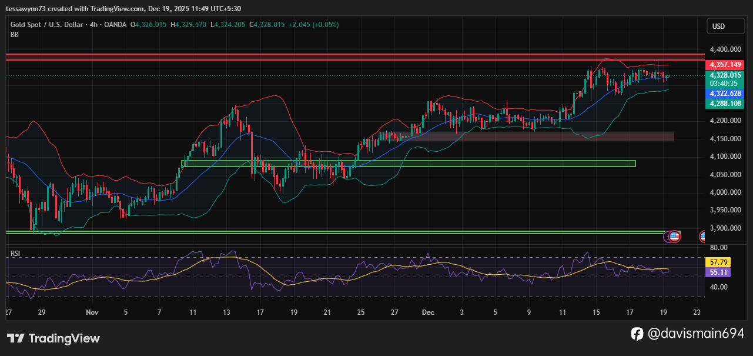753x356 pixels.
Task: Click the TradingView logo
Action: [x=53, y=338]
